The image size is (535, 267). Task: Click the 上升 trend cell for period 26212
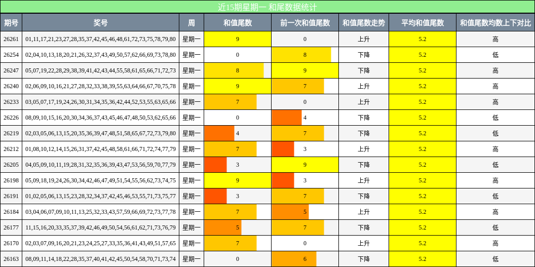pyautogui.click(x=364, y=149)
